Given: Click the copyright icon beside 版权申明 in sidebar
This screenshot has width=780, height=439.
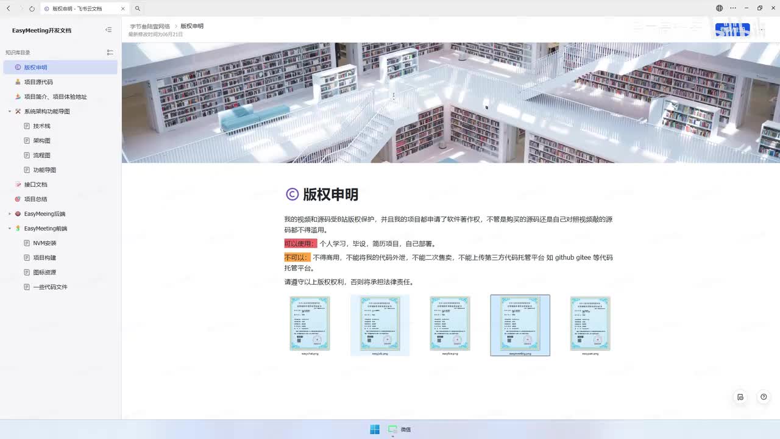Looking at the screenshot, I should 18,67.
